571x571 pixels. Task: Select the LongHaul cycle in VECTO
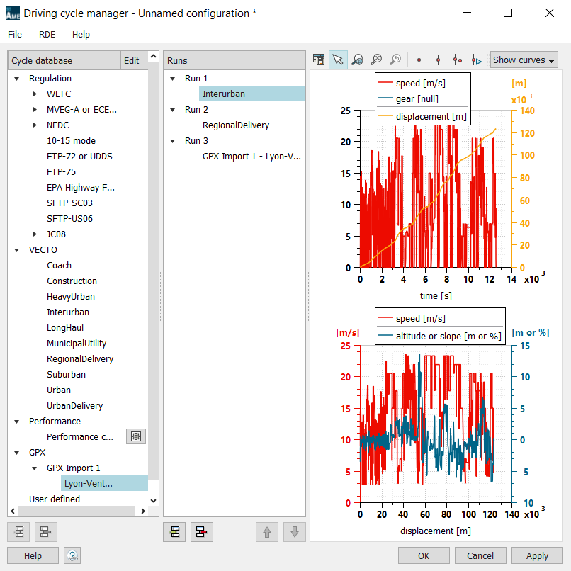[x=65, y=328]
